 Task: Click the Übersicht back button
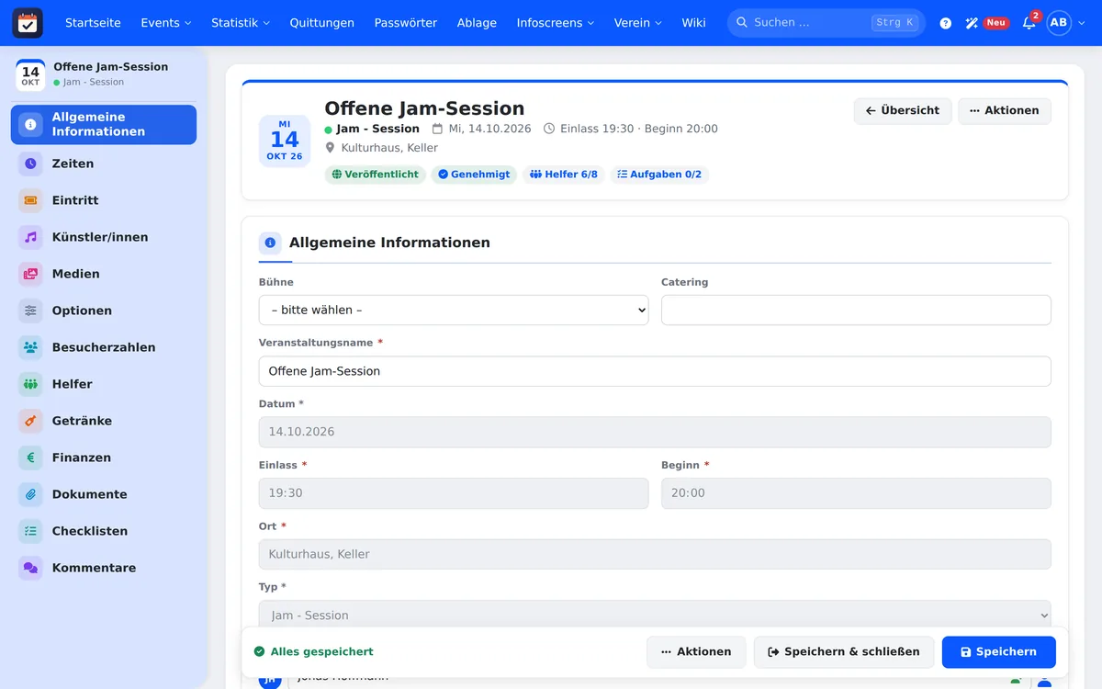[903, 111]
